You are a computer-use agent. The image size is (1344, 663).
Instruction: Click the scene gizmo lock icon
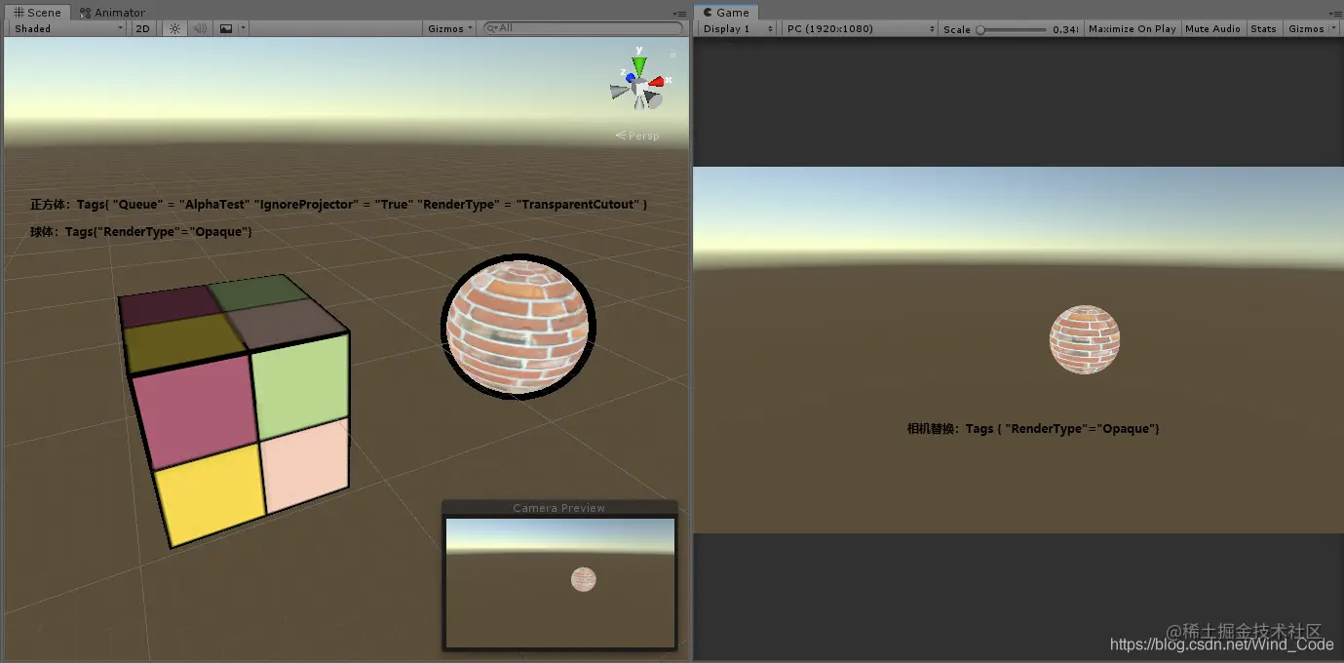672,55
